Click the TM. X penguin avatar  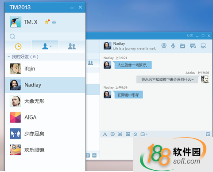[x=15, y=22]
